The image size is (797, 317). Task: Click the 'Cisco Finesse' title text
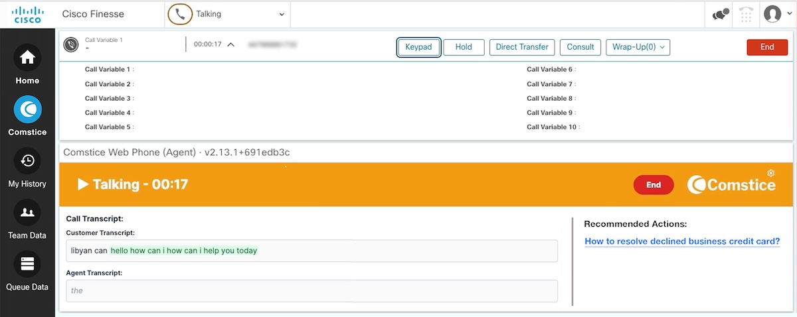(x=93, y=14)
